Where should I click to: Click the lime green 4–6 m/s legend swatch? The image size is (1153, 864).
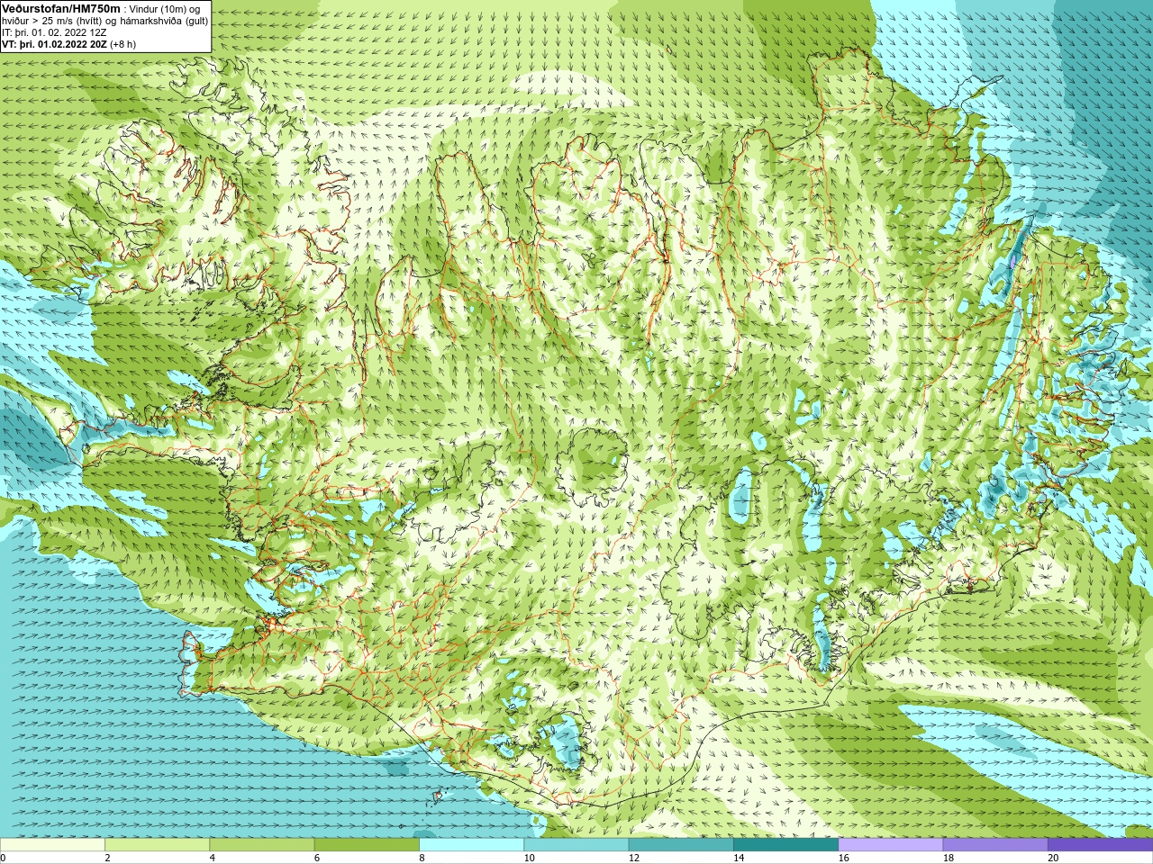click(262, 844)
